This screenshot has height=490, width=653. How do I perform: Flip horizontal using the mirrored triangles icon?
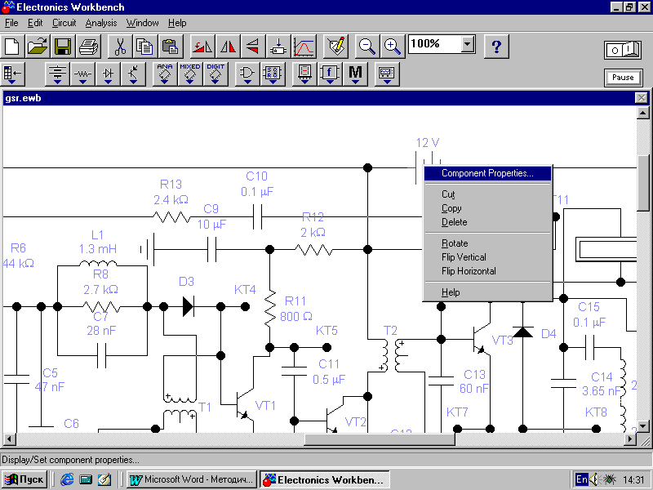click(x=228, y=46)
